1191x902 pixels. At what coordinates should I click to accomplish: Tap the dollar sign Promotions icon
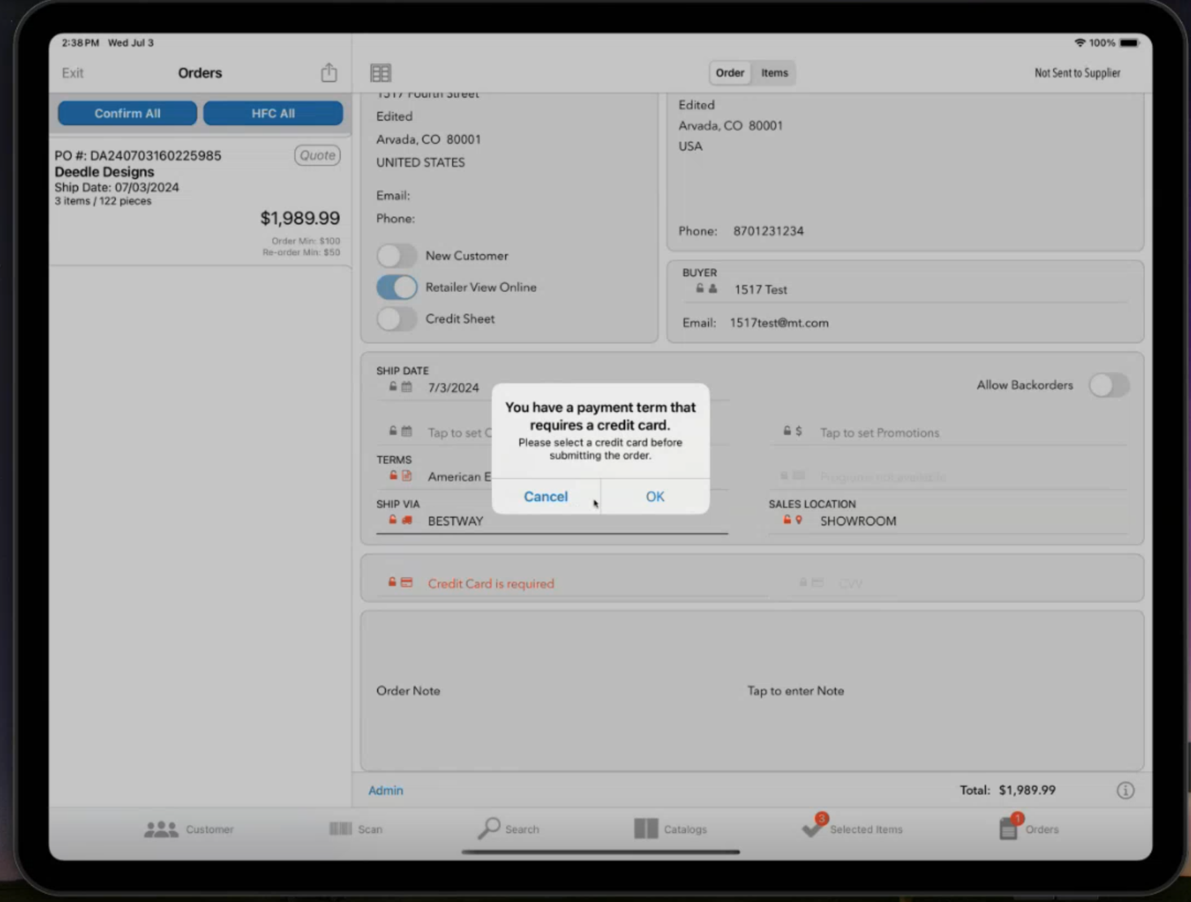[x=799, y=431]
